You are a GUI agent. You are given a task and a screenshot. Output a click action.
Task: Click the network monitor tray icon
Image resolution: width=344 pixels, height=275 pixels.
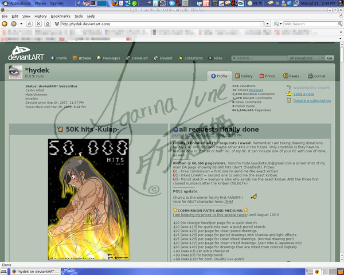(296, 3)
